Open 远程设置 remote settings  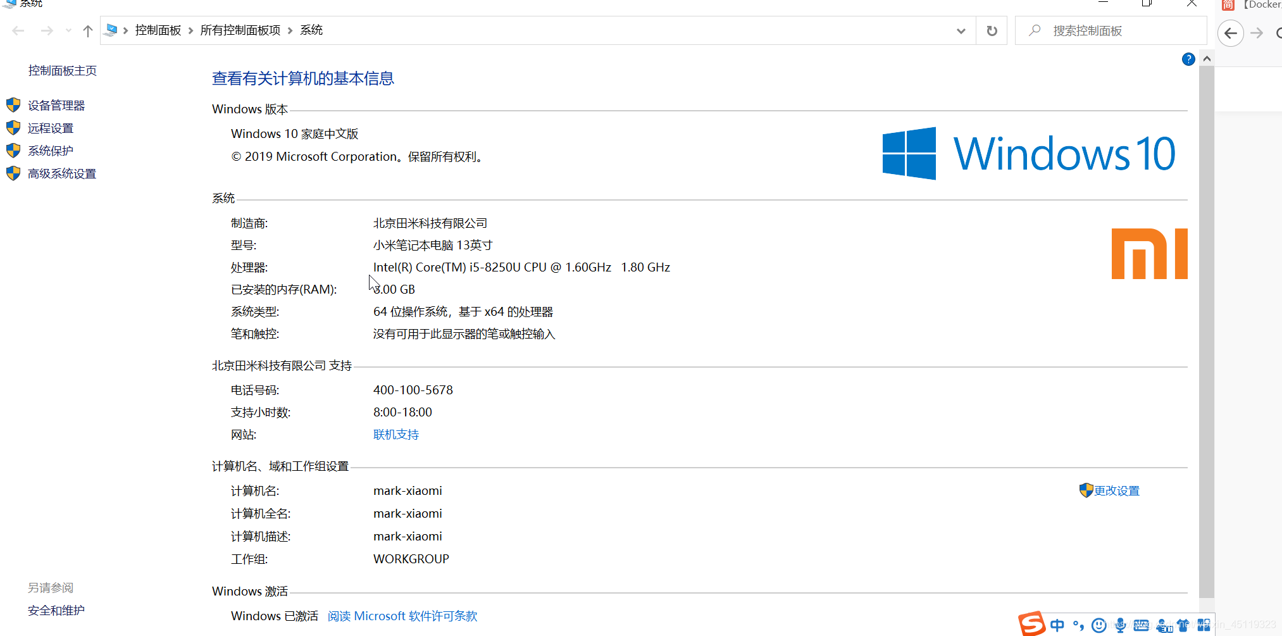[x=51, y=128]
